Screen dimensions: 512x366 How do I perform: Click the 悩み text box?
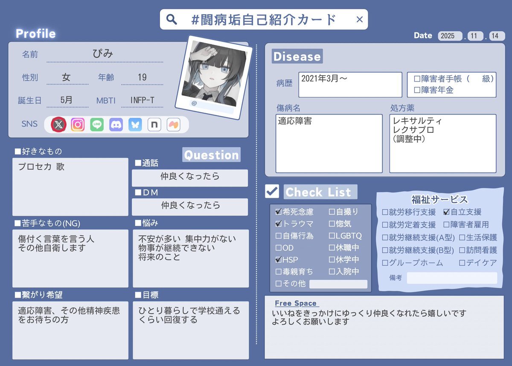tap(191, 258)
